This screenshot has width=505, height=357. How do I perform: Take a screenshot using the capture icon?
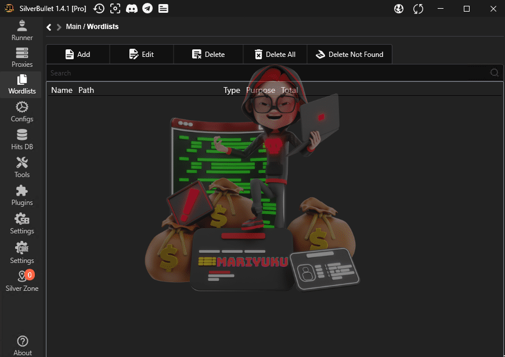click(116, 9)
